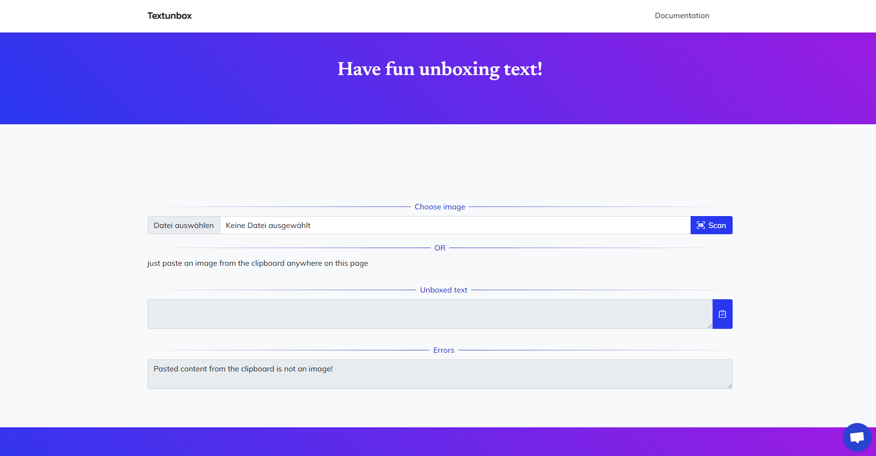Launch support chat from the bottom-right icon

tap(856, 437)
